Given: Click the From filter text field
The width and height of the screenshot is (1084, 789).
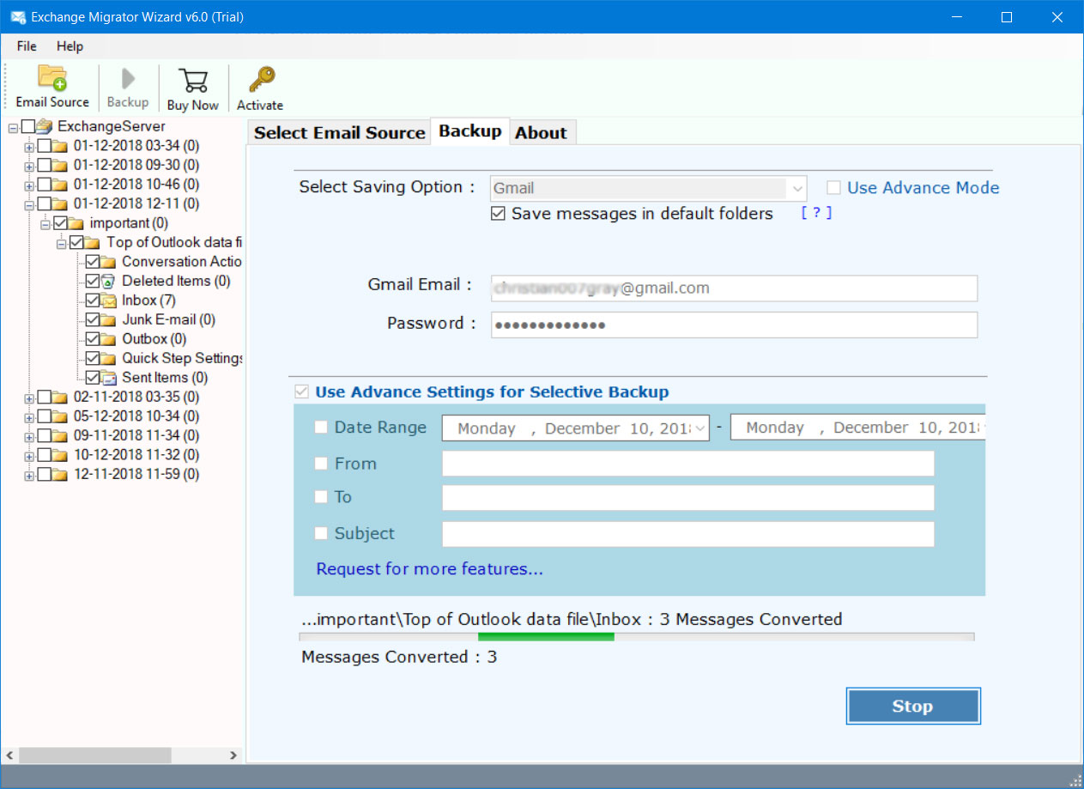Looking at the screenshot, I should click(x=687, y=464).
